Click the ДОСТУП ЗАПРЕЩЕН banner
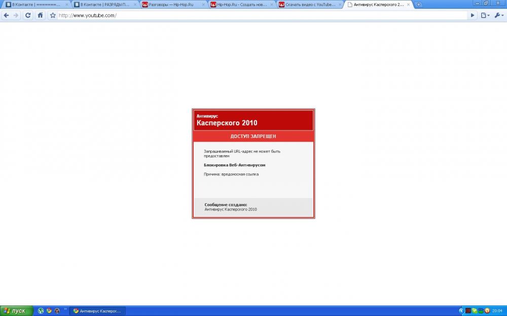 [x=253, y=137]
